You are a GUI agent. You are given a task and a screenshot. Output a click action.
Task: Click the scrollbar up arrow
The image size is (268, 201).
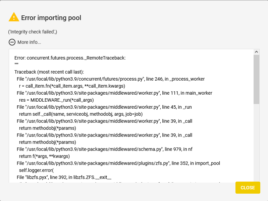[x=256, y=52]
